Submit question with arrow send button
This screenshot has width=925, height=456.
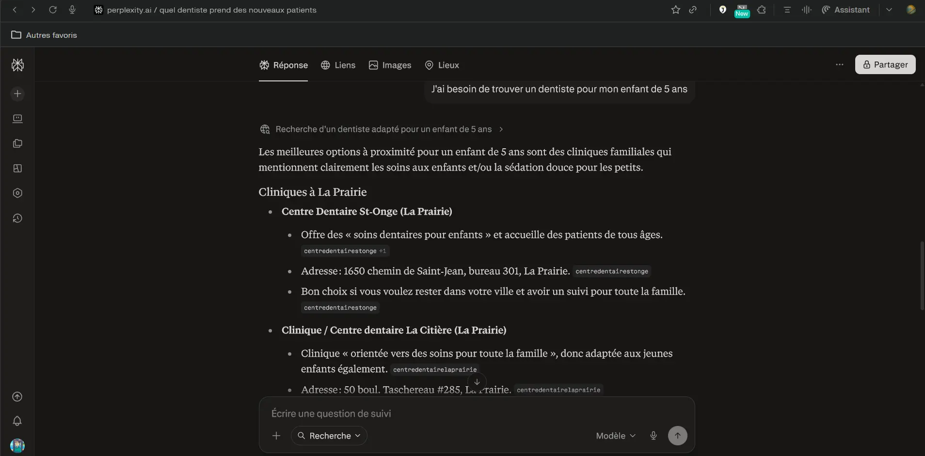pos(678,436)
